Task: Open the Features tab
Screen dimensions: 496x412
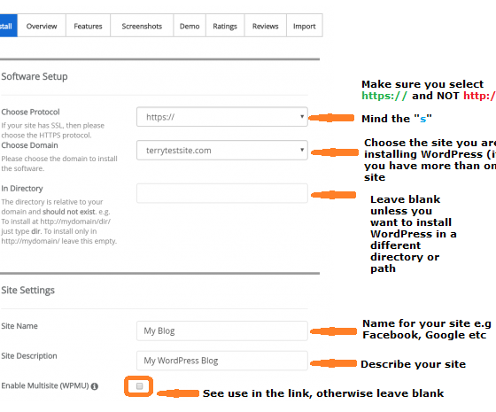Action: (x=88, y=26)
